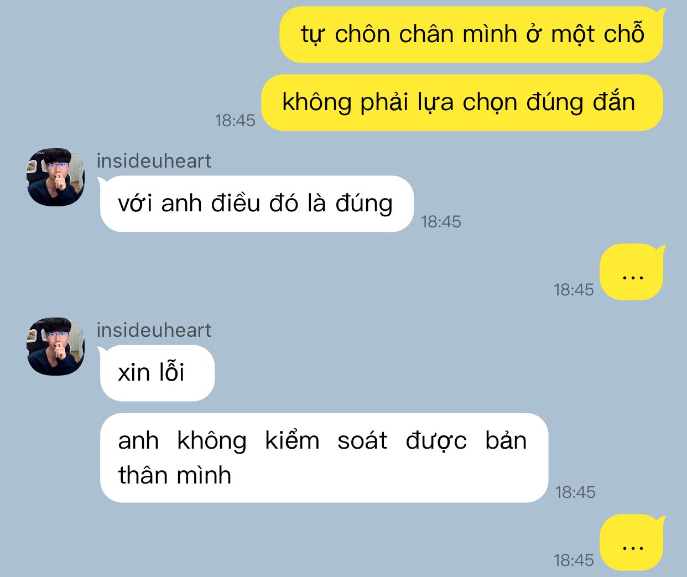The image size is (687, 577).
Task: Click the 18:45 timestamp next to "với anh điều đó là đúng"
Action: pos(441,221)
